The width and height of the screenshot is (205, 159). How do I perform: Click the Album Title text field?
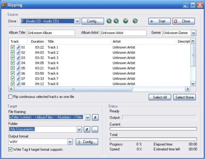(x=51, y=33)
